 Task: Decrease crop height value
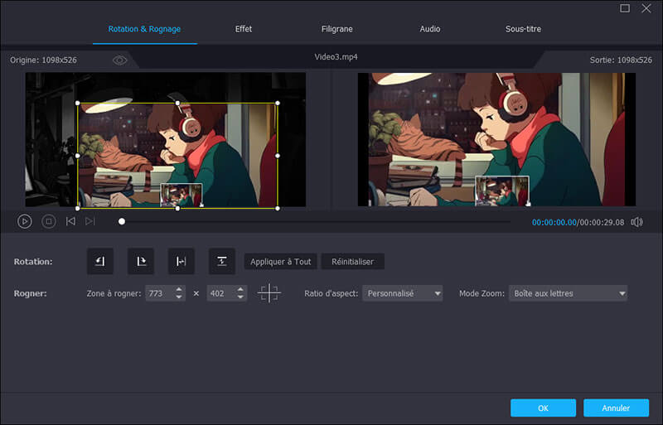(x=240, y=297)
